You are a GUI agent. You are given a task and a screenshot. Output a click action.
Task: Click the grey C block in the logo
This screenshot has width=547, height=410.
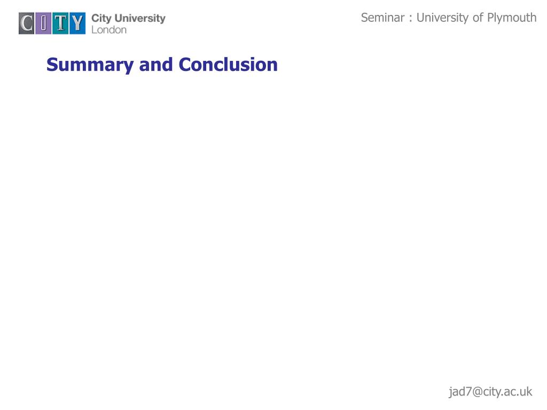27,23
